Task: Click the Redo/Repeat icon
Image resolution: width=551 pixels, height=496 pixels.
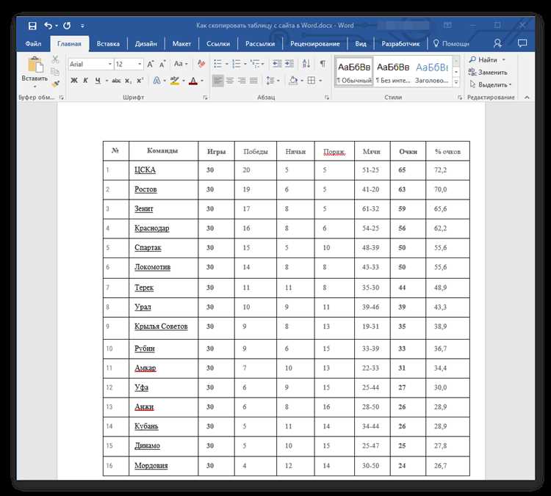Action: 67,26
